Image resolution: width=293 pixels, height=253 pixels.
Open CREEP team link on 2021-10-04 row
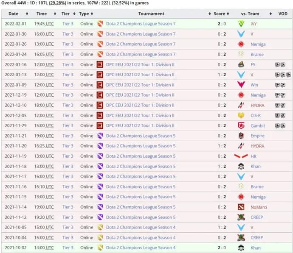pyautogui.click(x=257, y=237)
